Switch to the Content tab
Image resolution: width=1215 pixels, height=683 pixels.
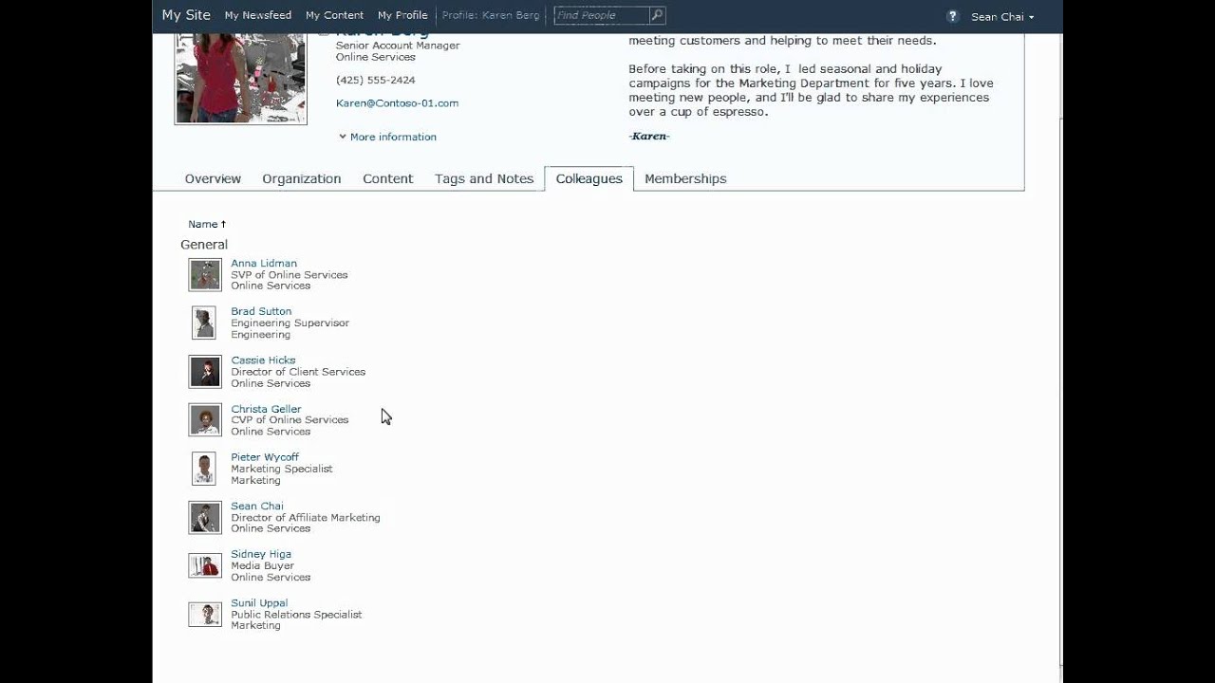(387, 178)
